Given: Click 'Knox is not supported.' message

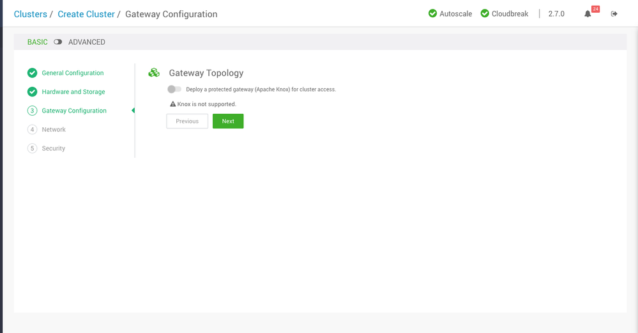Looking at the screenshot, I should point(207,104).
